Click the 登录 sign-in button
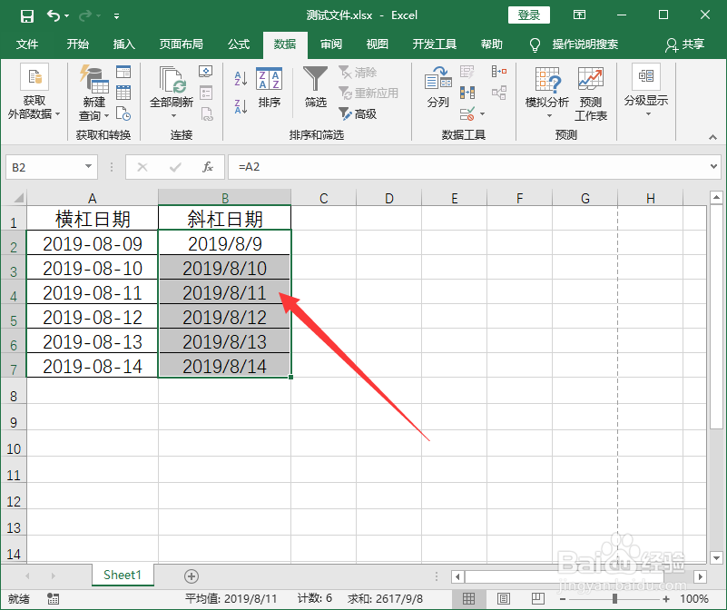Screen dimensions: 727x610 pos(528,15)
